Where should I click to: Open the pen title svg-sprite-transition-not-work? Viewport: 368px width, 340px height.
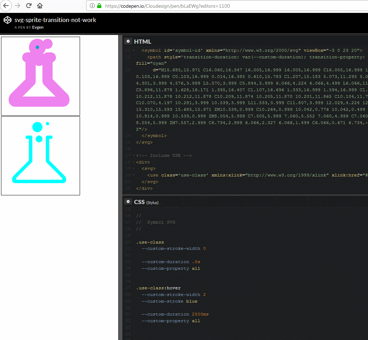[x=55, y=20]
